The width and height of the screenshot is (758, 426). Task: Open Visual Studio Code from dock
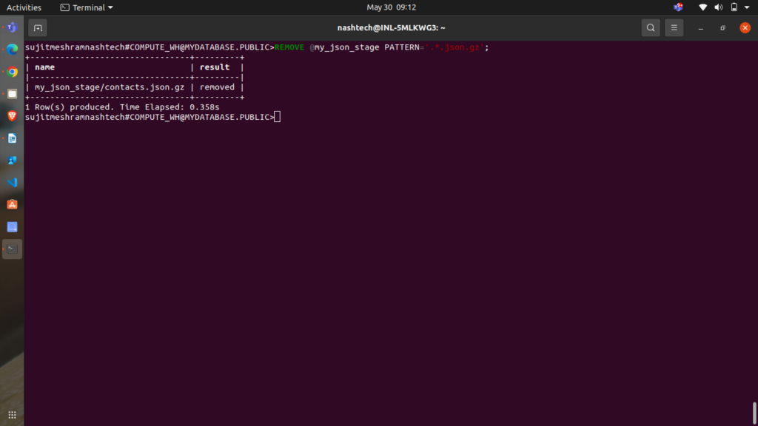(12, 182)
